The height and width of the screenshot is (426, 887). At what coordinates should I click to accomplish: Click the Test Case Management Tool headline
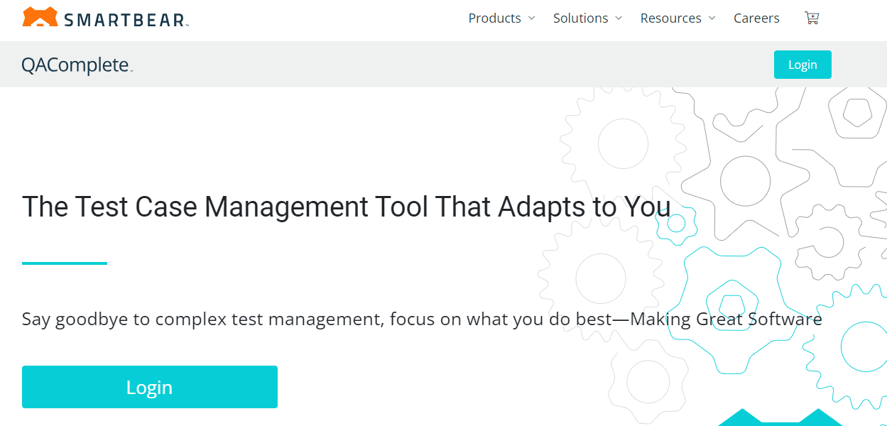pyautogui.click(x=346, y=207)
